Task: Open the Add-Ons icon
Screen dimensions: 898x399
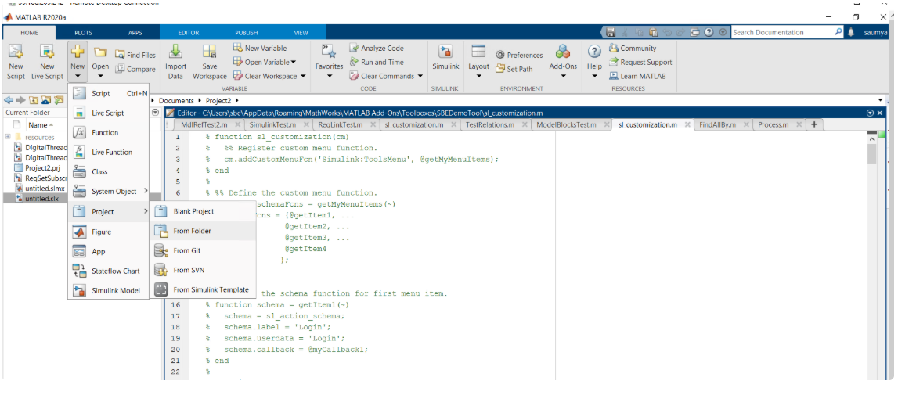Action: (x=562, y=52)
